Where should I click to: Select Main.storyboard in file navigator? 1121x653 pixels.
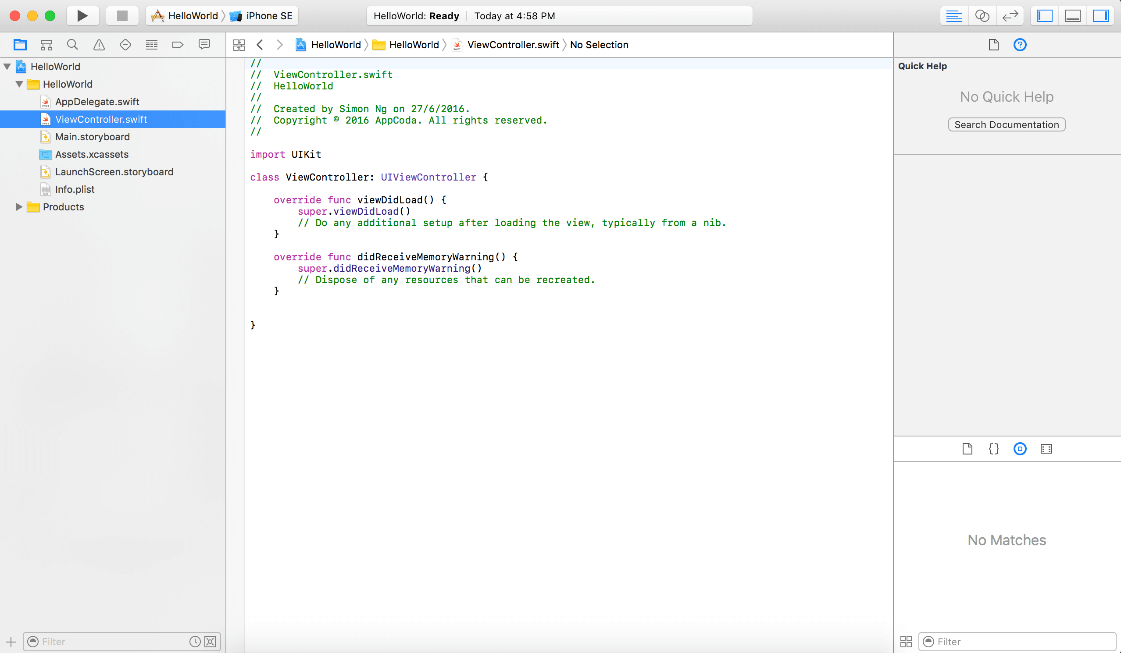coord(93,137)
